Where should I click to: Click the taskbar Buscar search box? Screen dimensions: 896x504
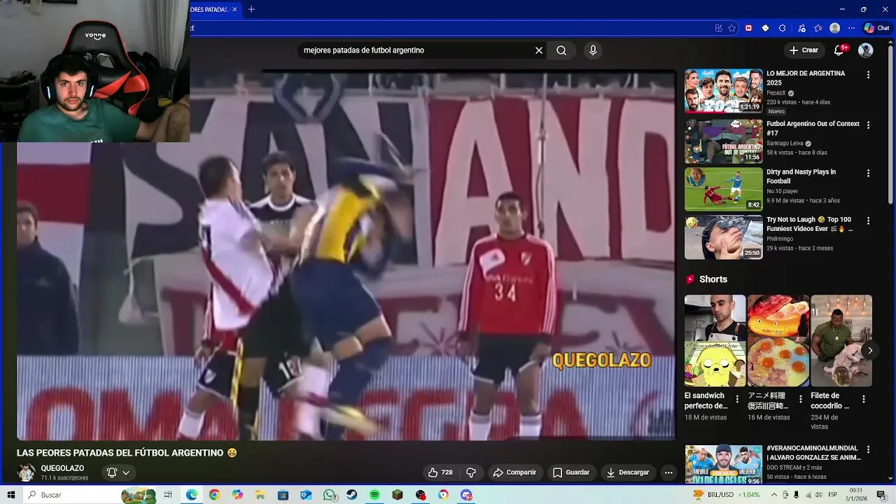pyautogui.click(x=91, y=495)
